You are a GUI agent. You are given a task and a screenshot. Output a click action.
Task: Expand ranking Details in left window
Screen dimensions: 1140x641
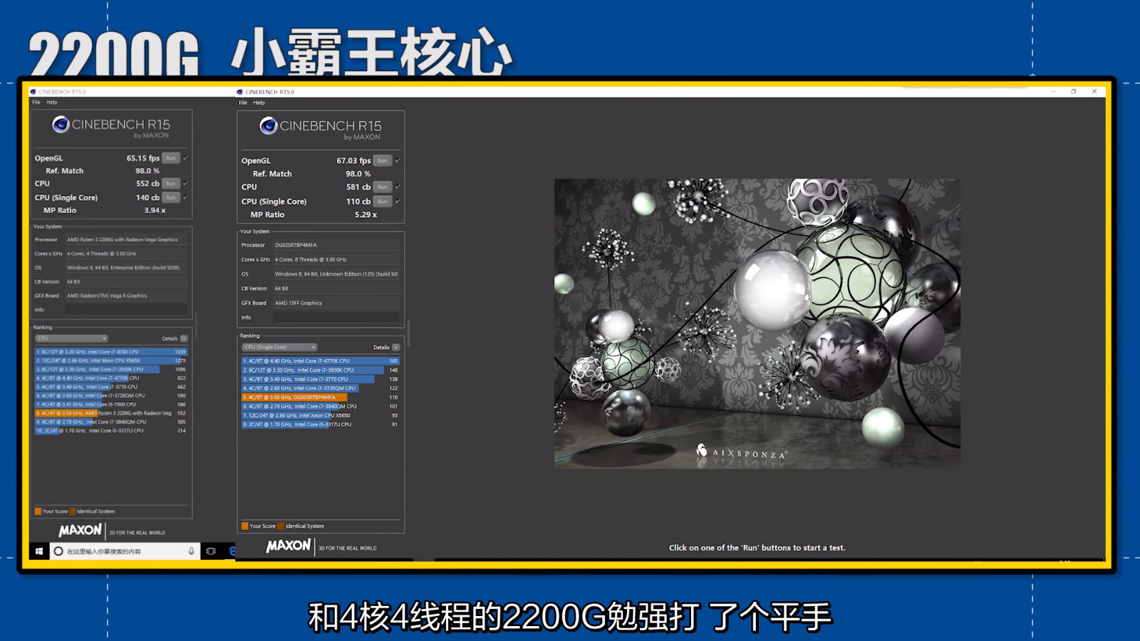click(184, 338)
